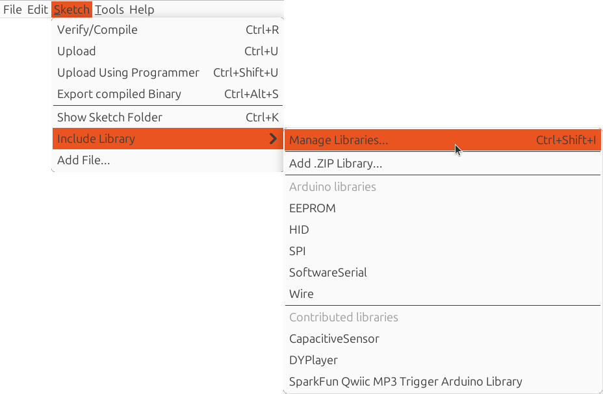Include the HID library
Viewport: 603px width, 394px height.
(x=299, y=229)
